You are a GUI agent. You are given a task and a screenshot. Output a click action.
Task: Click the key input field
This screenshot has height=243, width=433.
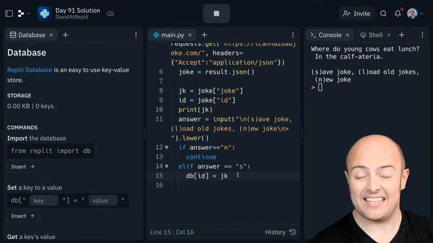[43, 200]
